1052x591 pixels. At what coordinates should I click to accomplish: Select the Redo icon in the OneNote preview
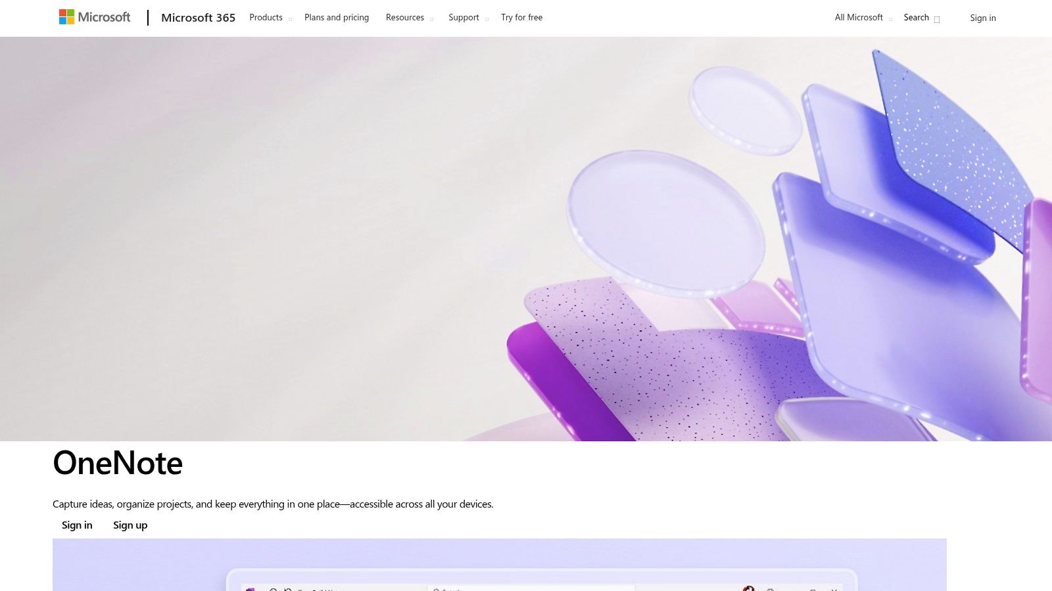287,590
